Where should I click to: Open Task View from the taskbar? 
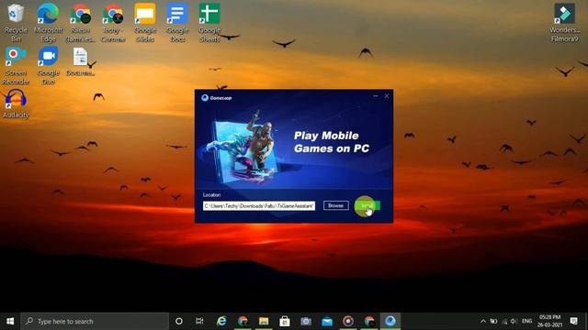pos(199,321)
